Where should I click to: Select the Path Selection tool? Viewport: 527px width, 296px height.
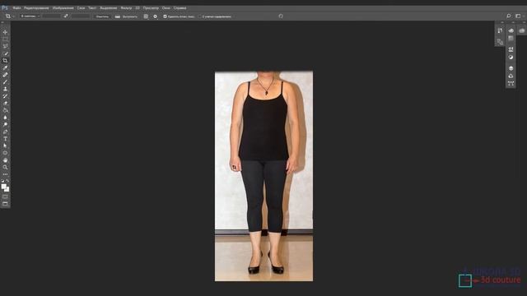coord(5,146)
